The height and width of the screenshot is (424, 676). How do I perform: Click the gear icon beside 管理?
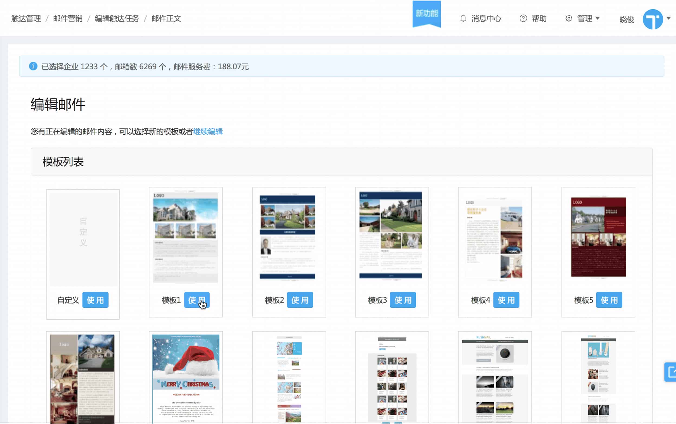pyautogui.click(x=569, y=18)
